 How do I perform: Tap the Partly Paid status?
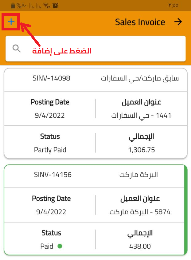pyautogui.click(x=50, y=150)
